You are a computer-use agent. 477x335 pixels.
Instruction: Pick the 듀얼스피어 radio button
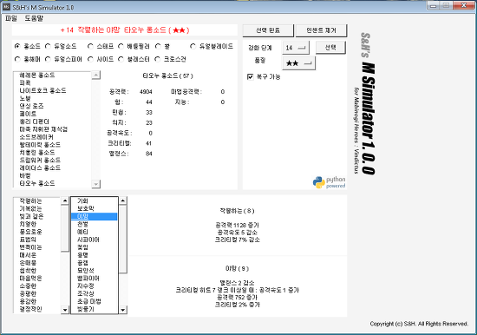pyautogui.click(x=48, y=59)
